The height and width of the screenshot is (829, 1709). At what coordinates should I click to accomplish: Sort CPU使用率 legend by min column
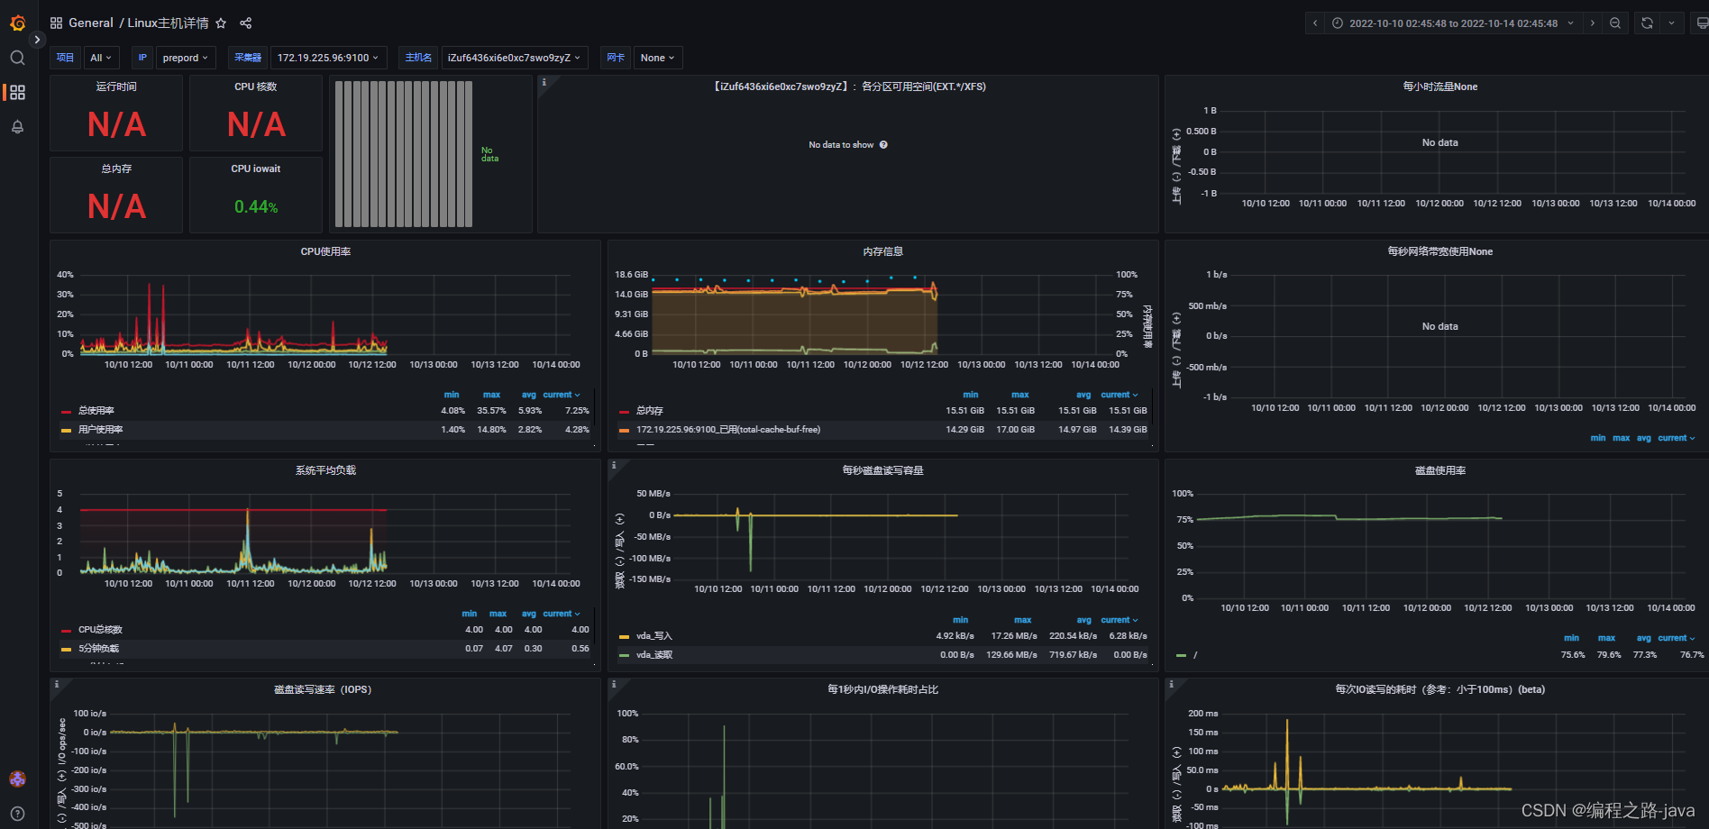pyautogui.click(x=452, y=395)
